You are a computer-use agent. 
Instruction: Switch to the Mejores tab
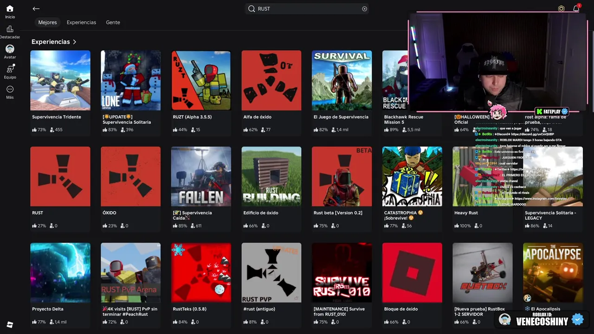(47, 22)
